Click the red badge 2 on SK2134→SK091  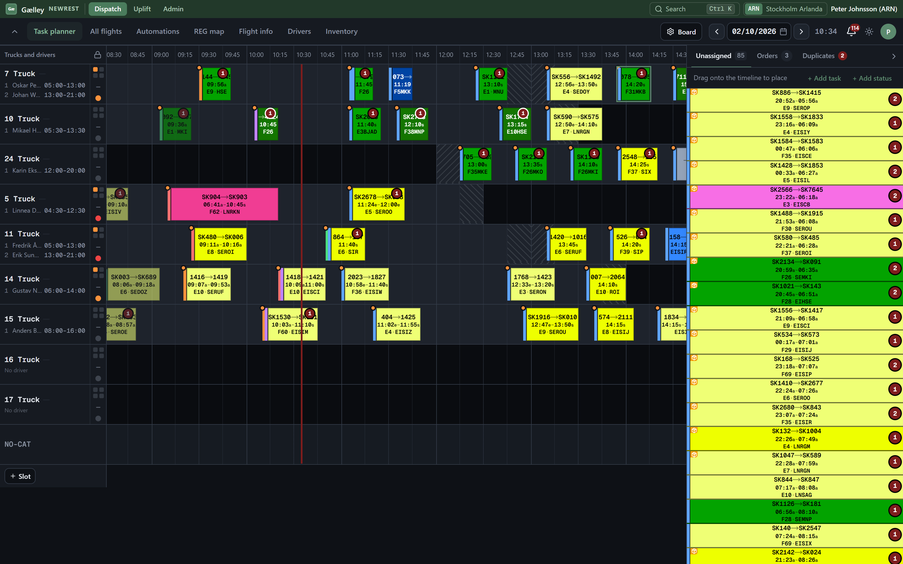895,268
